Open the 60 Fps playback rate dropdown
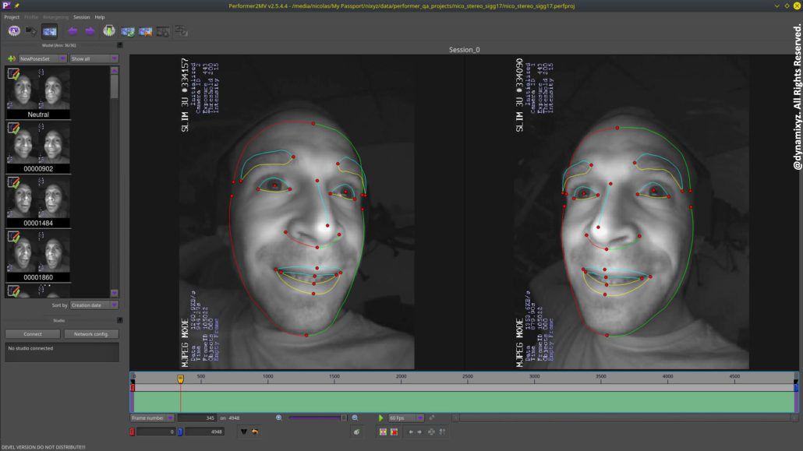The image size is (803, 451). [x=406, y=418]
